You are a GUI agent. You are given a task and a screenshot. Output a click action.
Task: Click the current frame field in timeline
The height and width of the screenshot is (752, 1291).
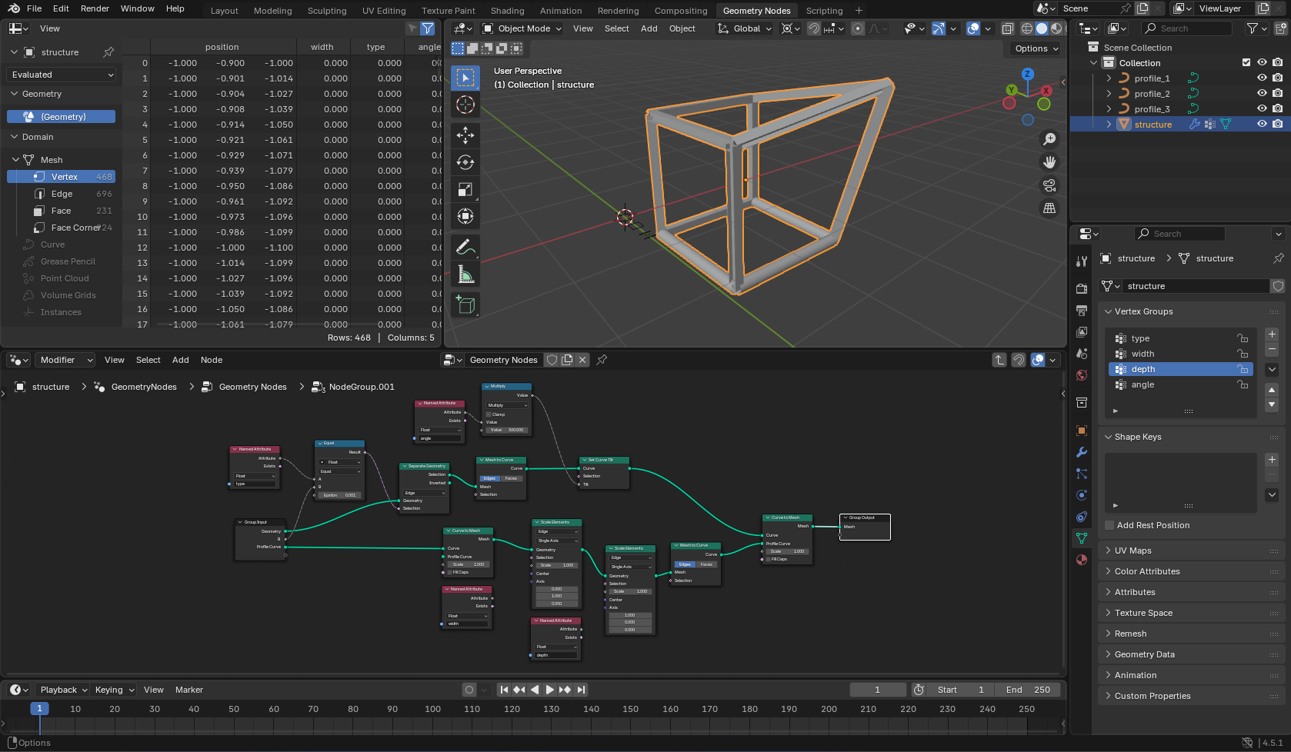877,690
